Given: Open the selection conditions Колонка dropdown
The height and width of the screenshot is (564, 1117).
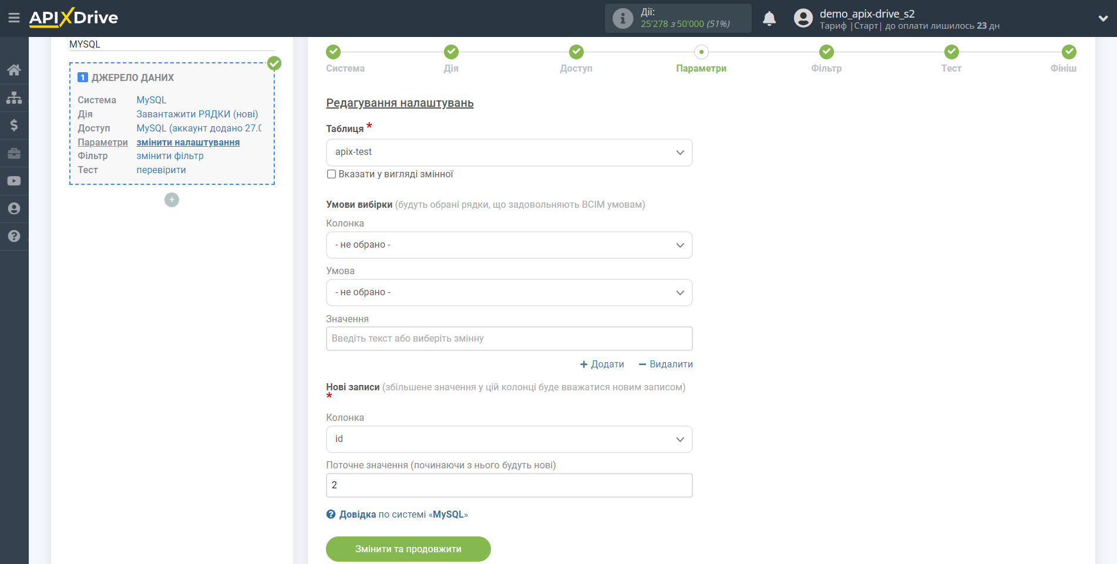Looking at the screenshot, I should point(509,245).
